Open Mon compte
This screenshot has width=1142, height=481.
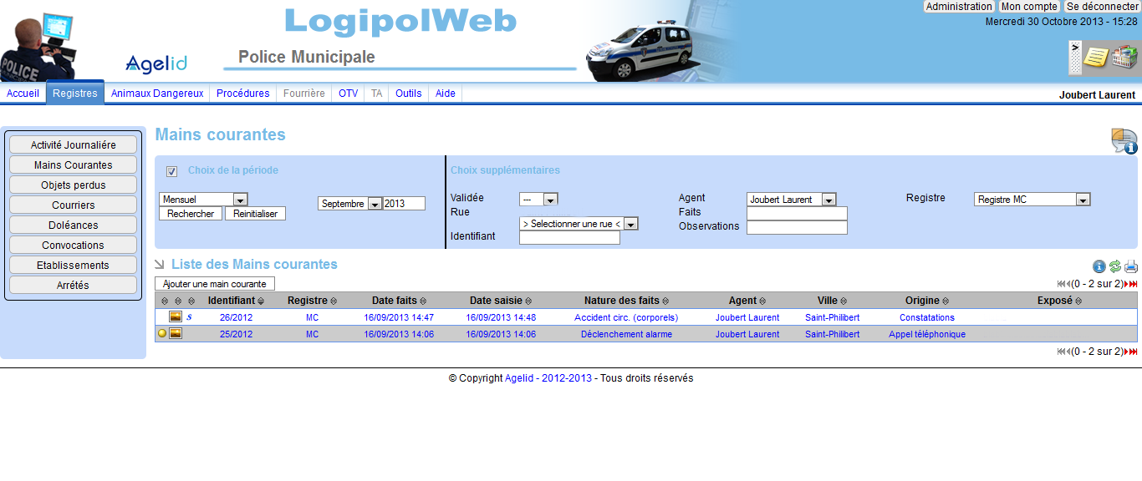1029,7
